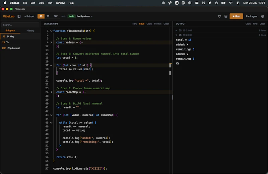Switch language to TS

click(48, 16)
